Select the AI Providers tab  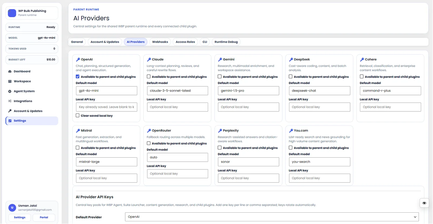[x=136, y=42]
